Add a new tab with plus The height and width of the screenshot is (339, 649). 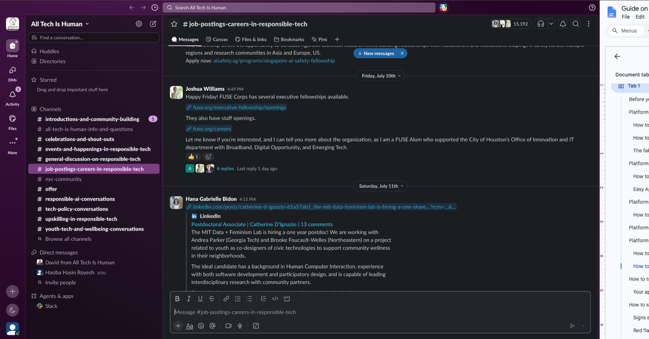[x=337, y=39]
